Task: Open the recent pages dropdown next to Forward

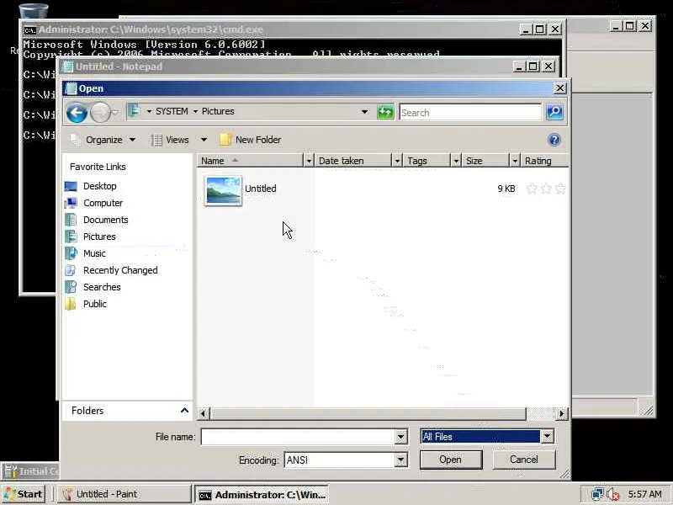Action: (115, 113)
